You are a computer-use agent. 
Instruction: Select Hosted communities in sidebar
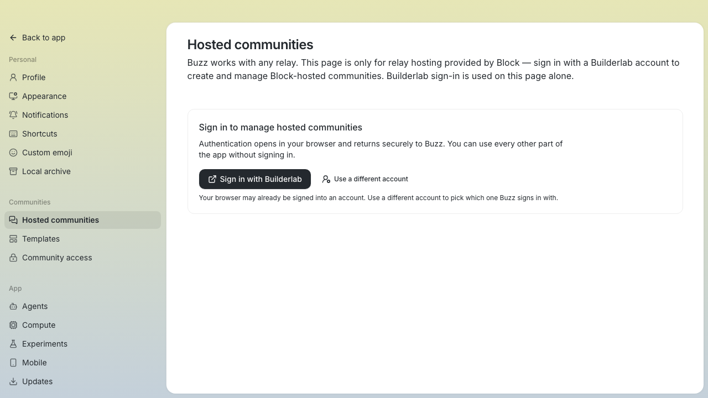pyautogui.click(x=82, y=220)
